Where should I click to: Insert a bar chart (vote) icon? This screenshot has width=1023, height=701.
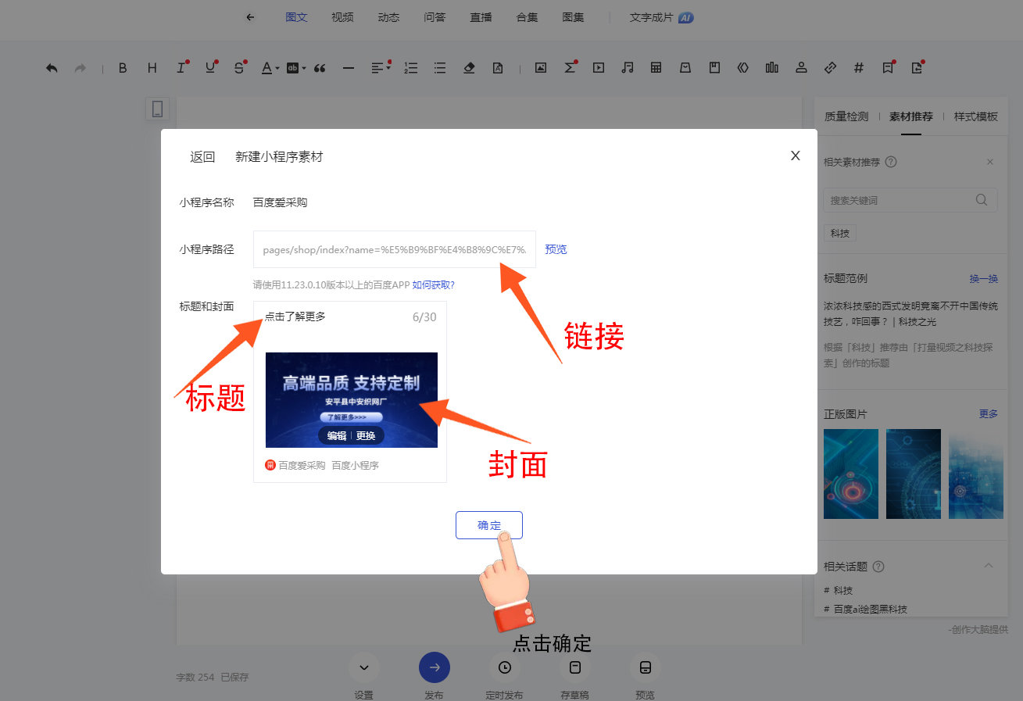pyautogui.click(x=772, y=68)
